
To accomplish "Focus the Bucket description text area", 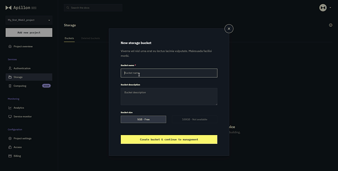I will tap(169, 97).
